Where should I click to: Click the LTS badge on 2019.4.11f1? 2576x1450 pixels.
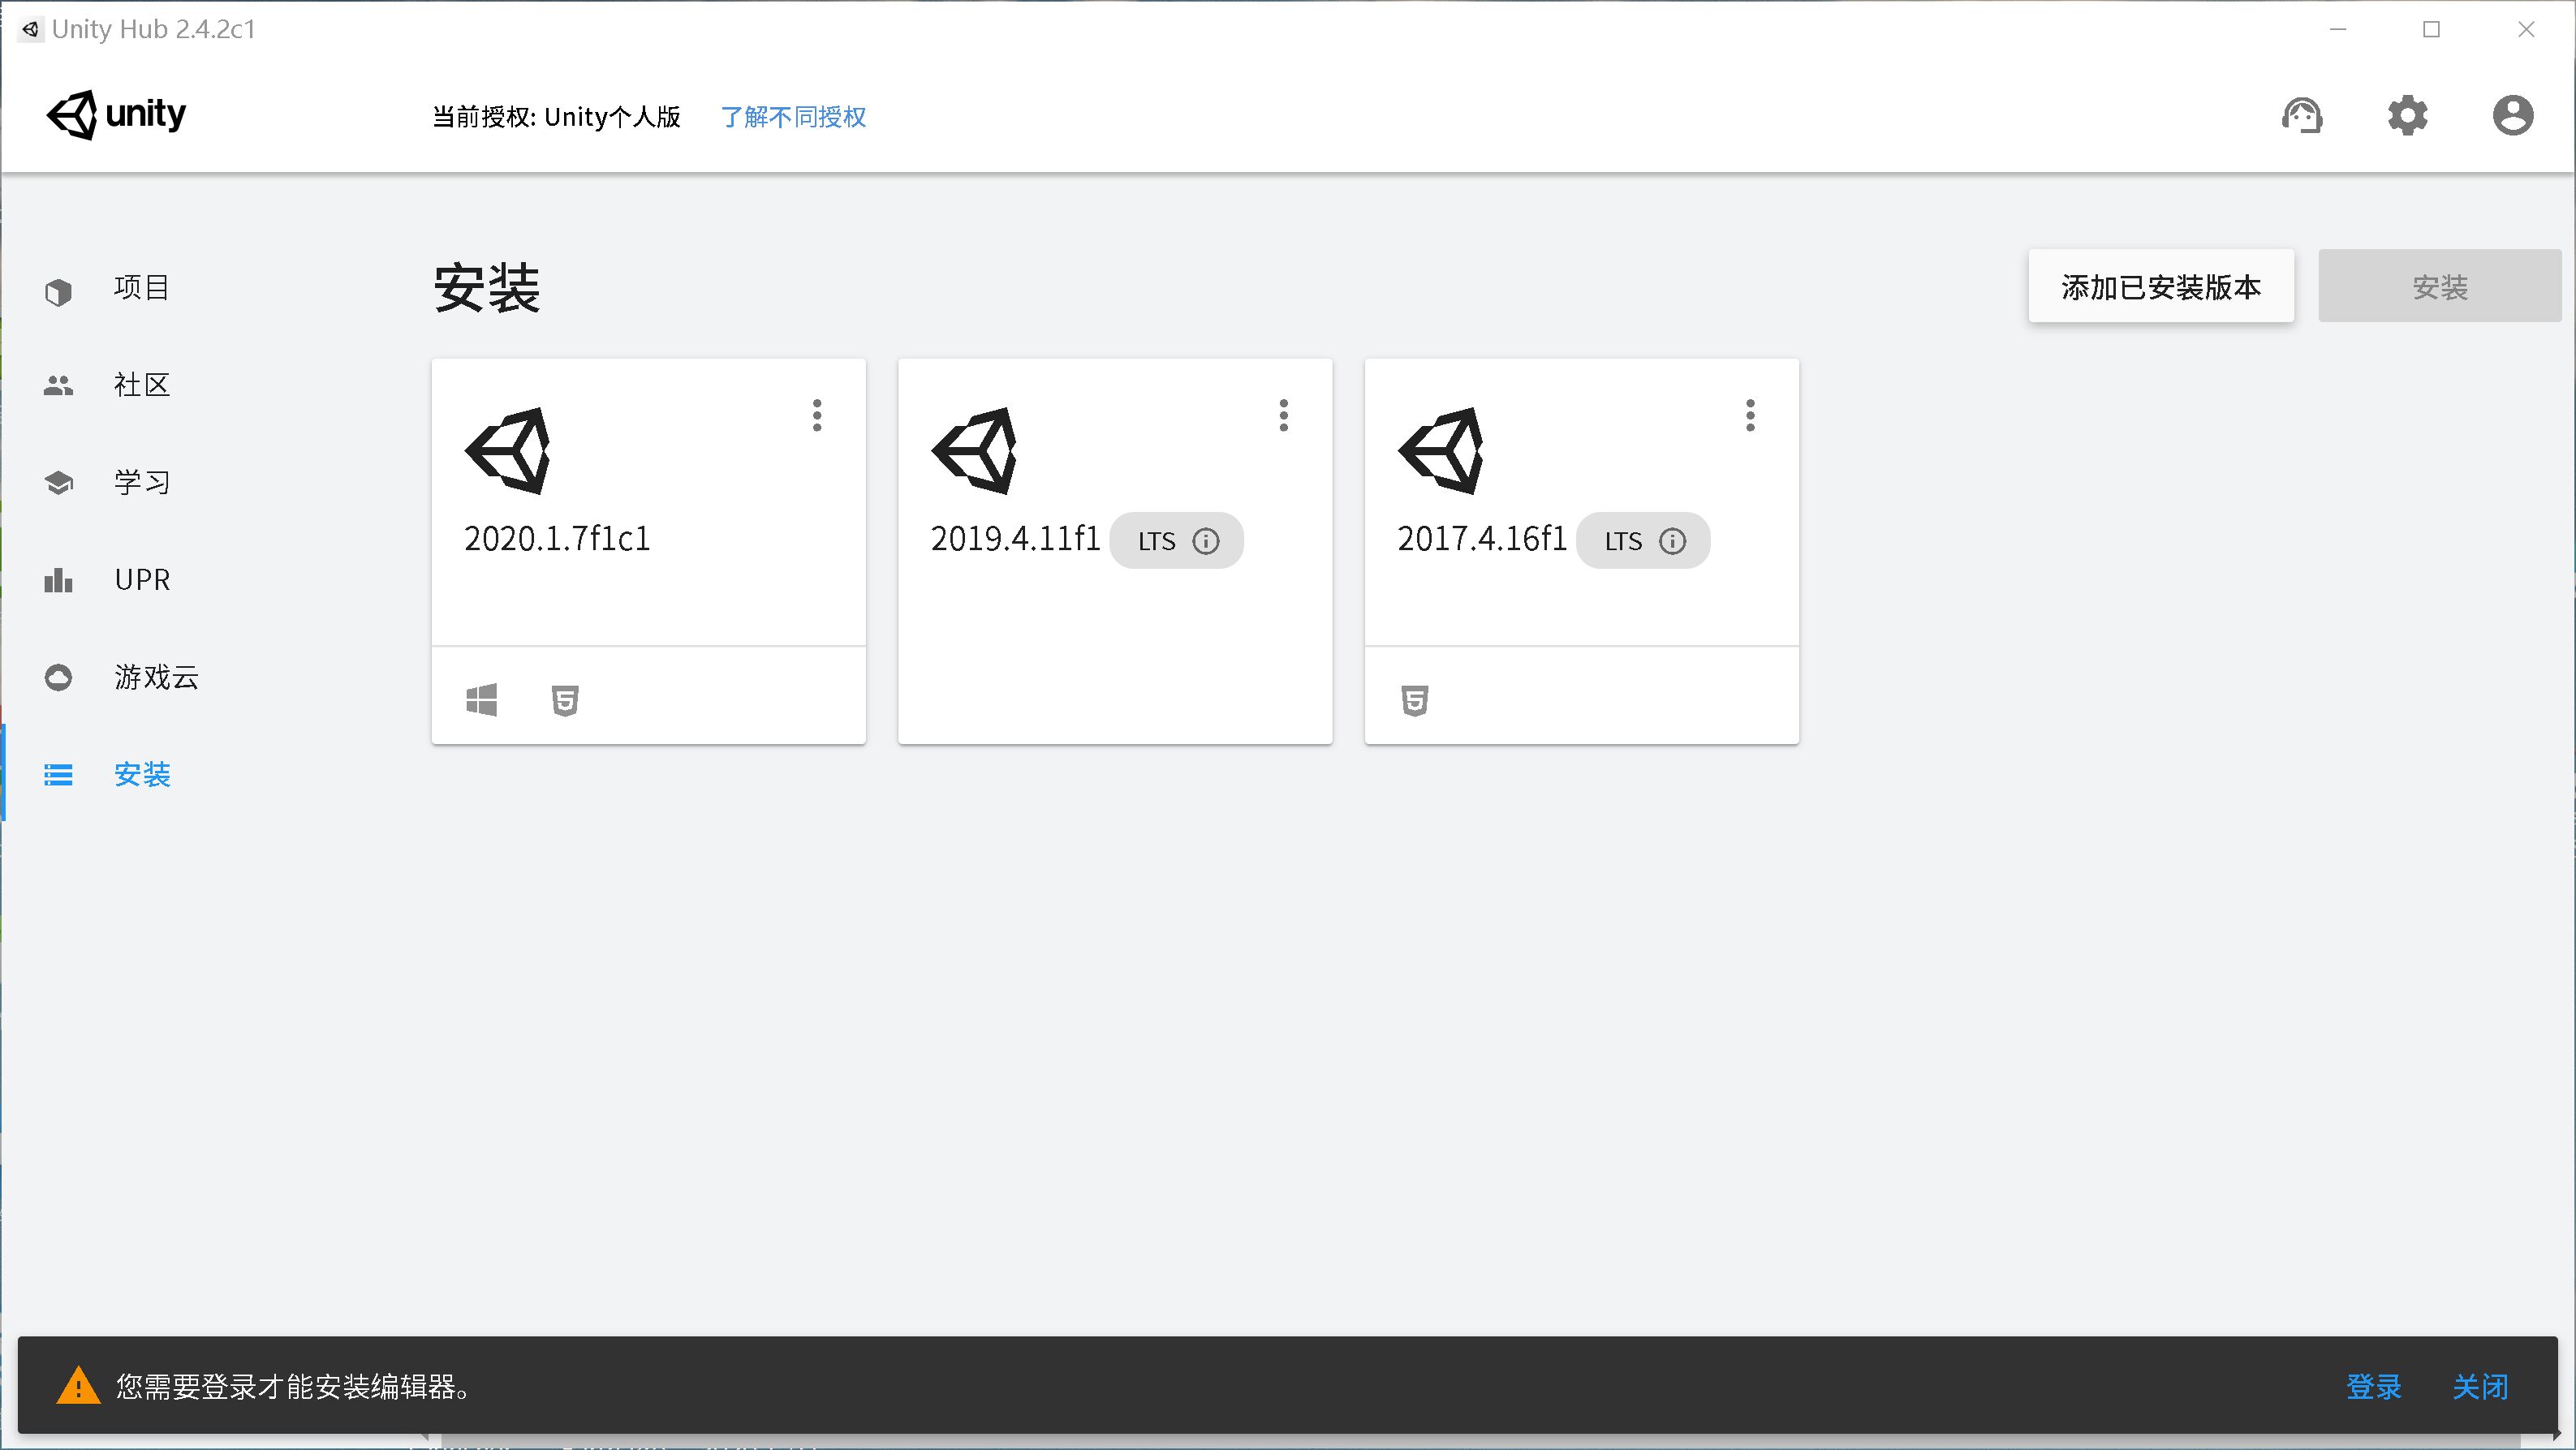pos(1177,541)
